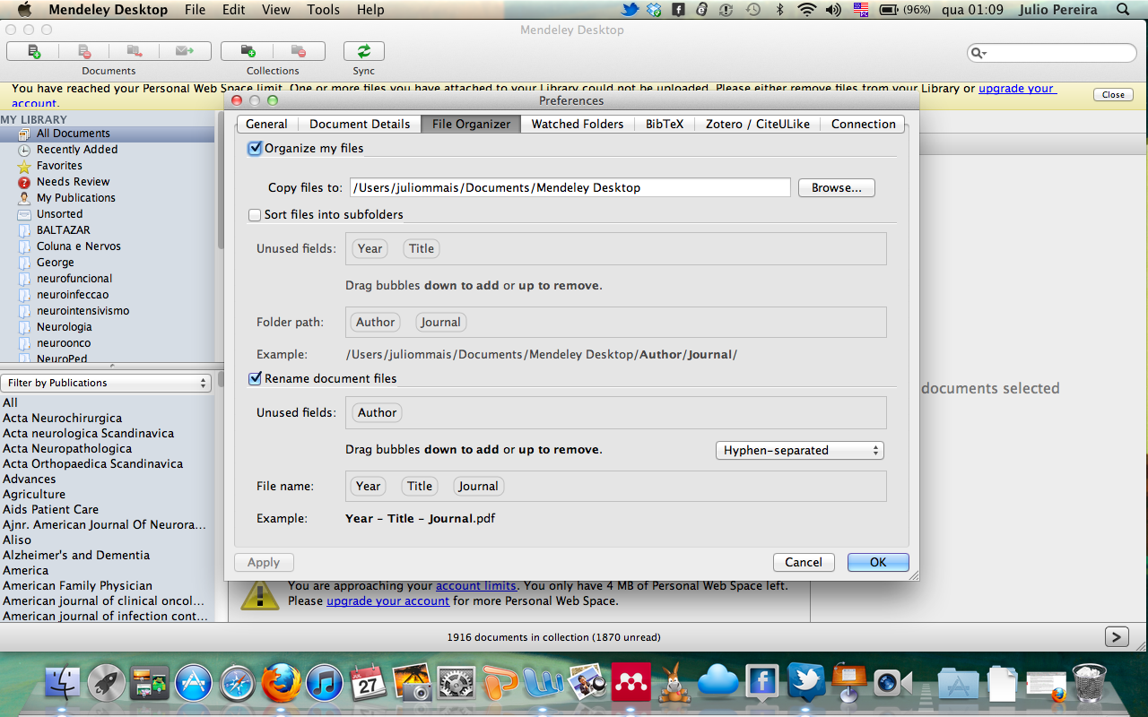Click the red Needs Review icon

pos(24,182)
